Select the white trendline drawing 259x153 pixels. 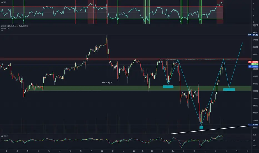click(210, 130)
